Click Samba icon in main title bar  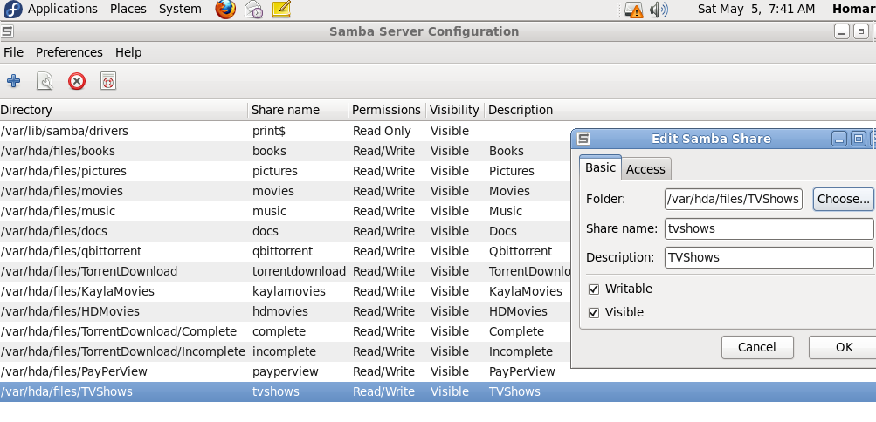point(7,31)
